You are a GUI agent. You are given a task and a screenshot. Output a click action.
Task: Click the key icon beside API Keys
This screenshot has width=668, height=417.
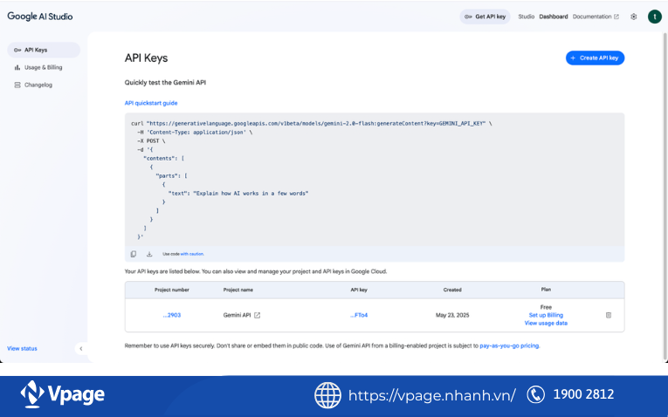click(x=17, y=50)
